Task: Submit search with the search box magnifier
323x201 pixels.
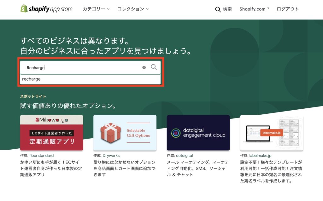Action: 154,67
